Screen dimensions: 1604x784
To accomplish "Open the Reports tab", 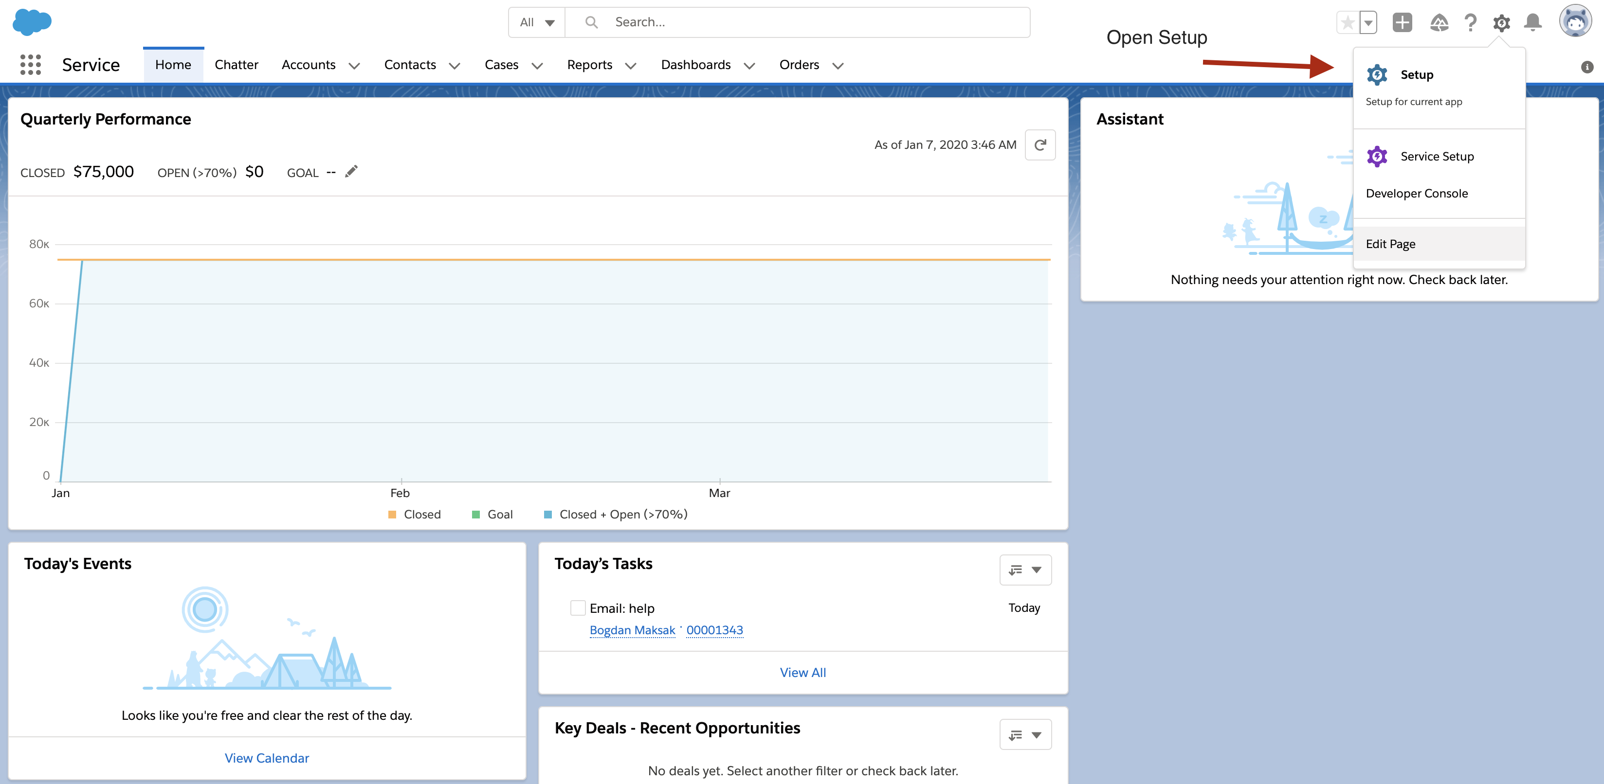I will click(x=590, y=65).
